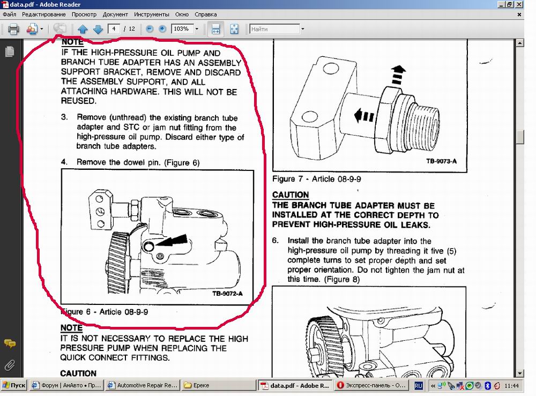Open the Comments panel in sidebar
536x396 pixels.
coord(9,344)
